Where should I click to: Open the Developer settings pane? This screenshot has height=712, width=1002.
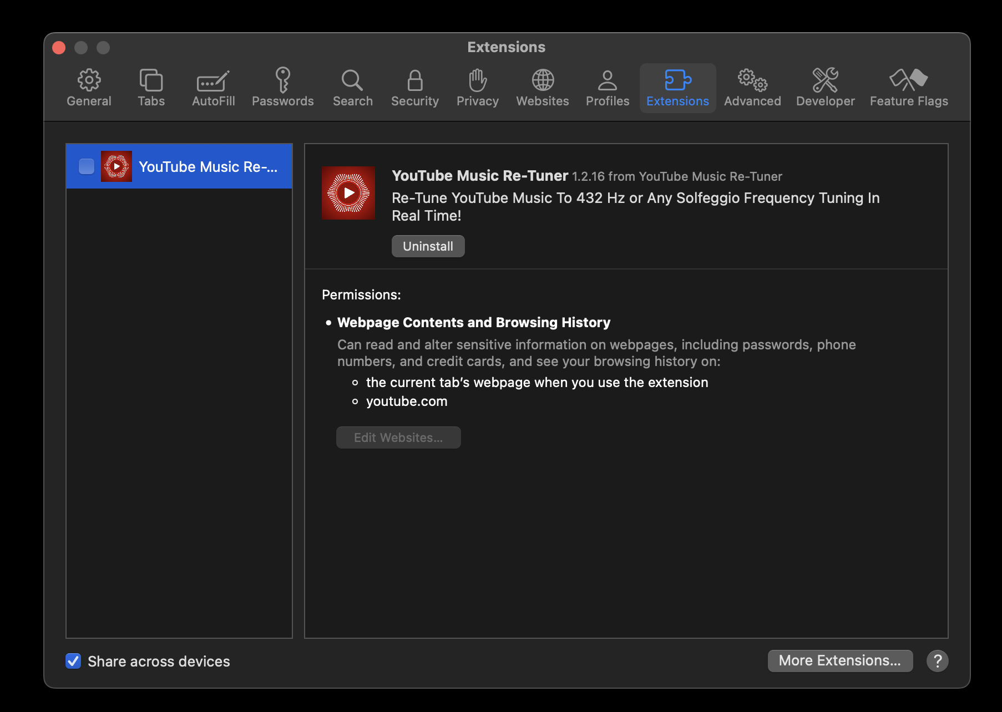point(825,88)
